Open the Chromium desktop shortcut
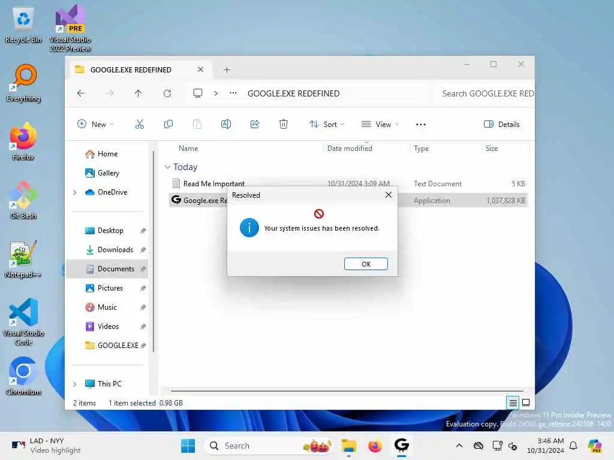The image size is (614, 460). (x=23, y=377)
